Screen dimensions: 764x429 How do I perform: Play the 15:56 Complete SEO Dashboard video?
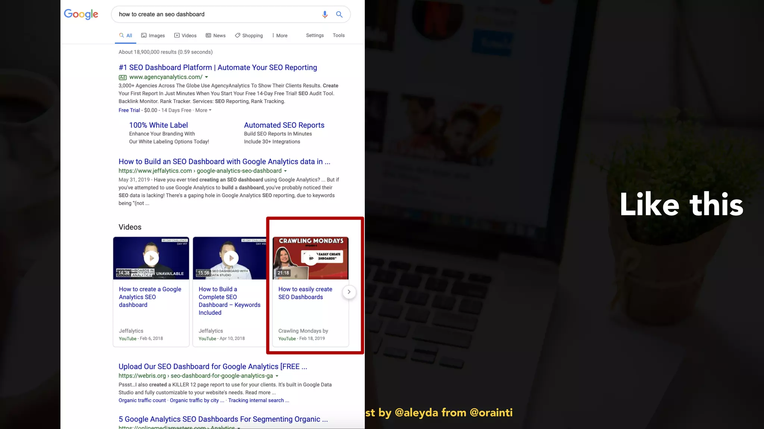[x=231, y=258]
